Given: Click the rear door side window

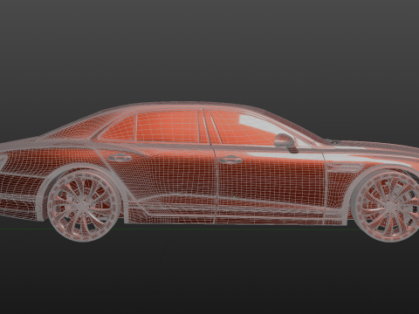Looking at the screenshot, I should click(x=168, y=126).
